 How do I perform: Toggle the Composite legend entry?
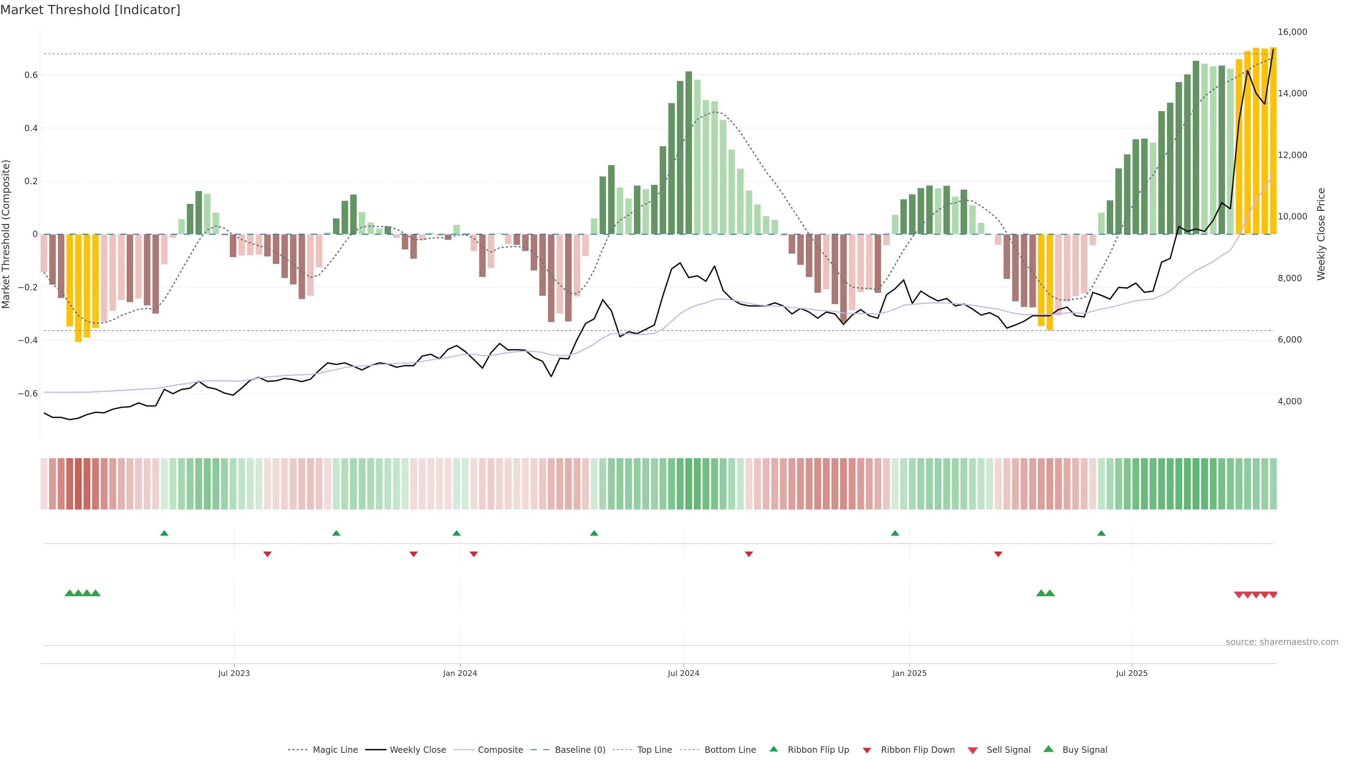click(x=500, y=750)
